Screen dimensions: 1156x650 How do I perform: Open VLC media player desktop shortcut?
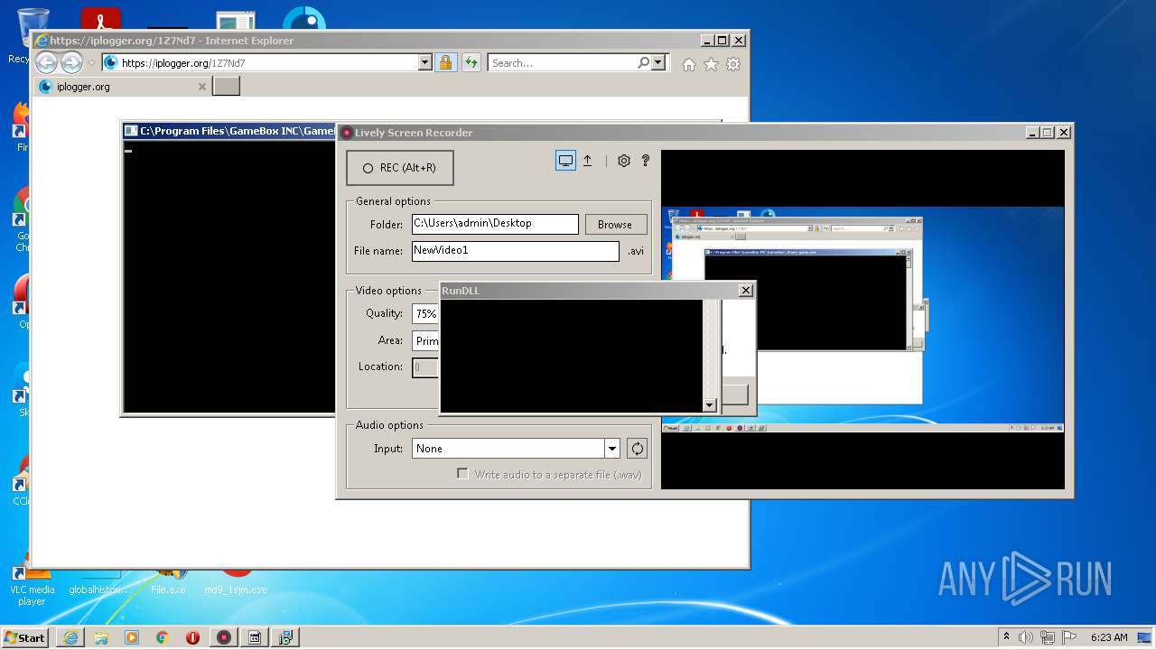click(32, 586)
